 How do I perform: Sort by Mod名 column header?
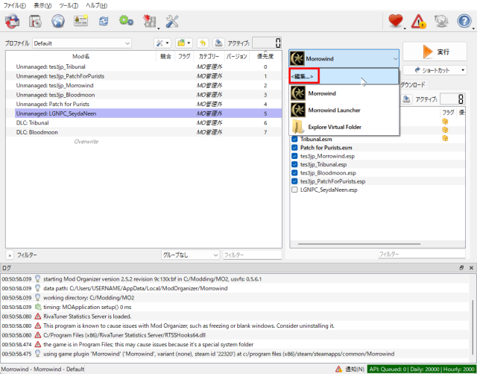(81, 56)
